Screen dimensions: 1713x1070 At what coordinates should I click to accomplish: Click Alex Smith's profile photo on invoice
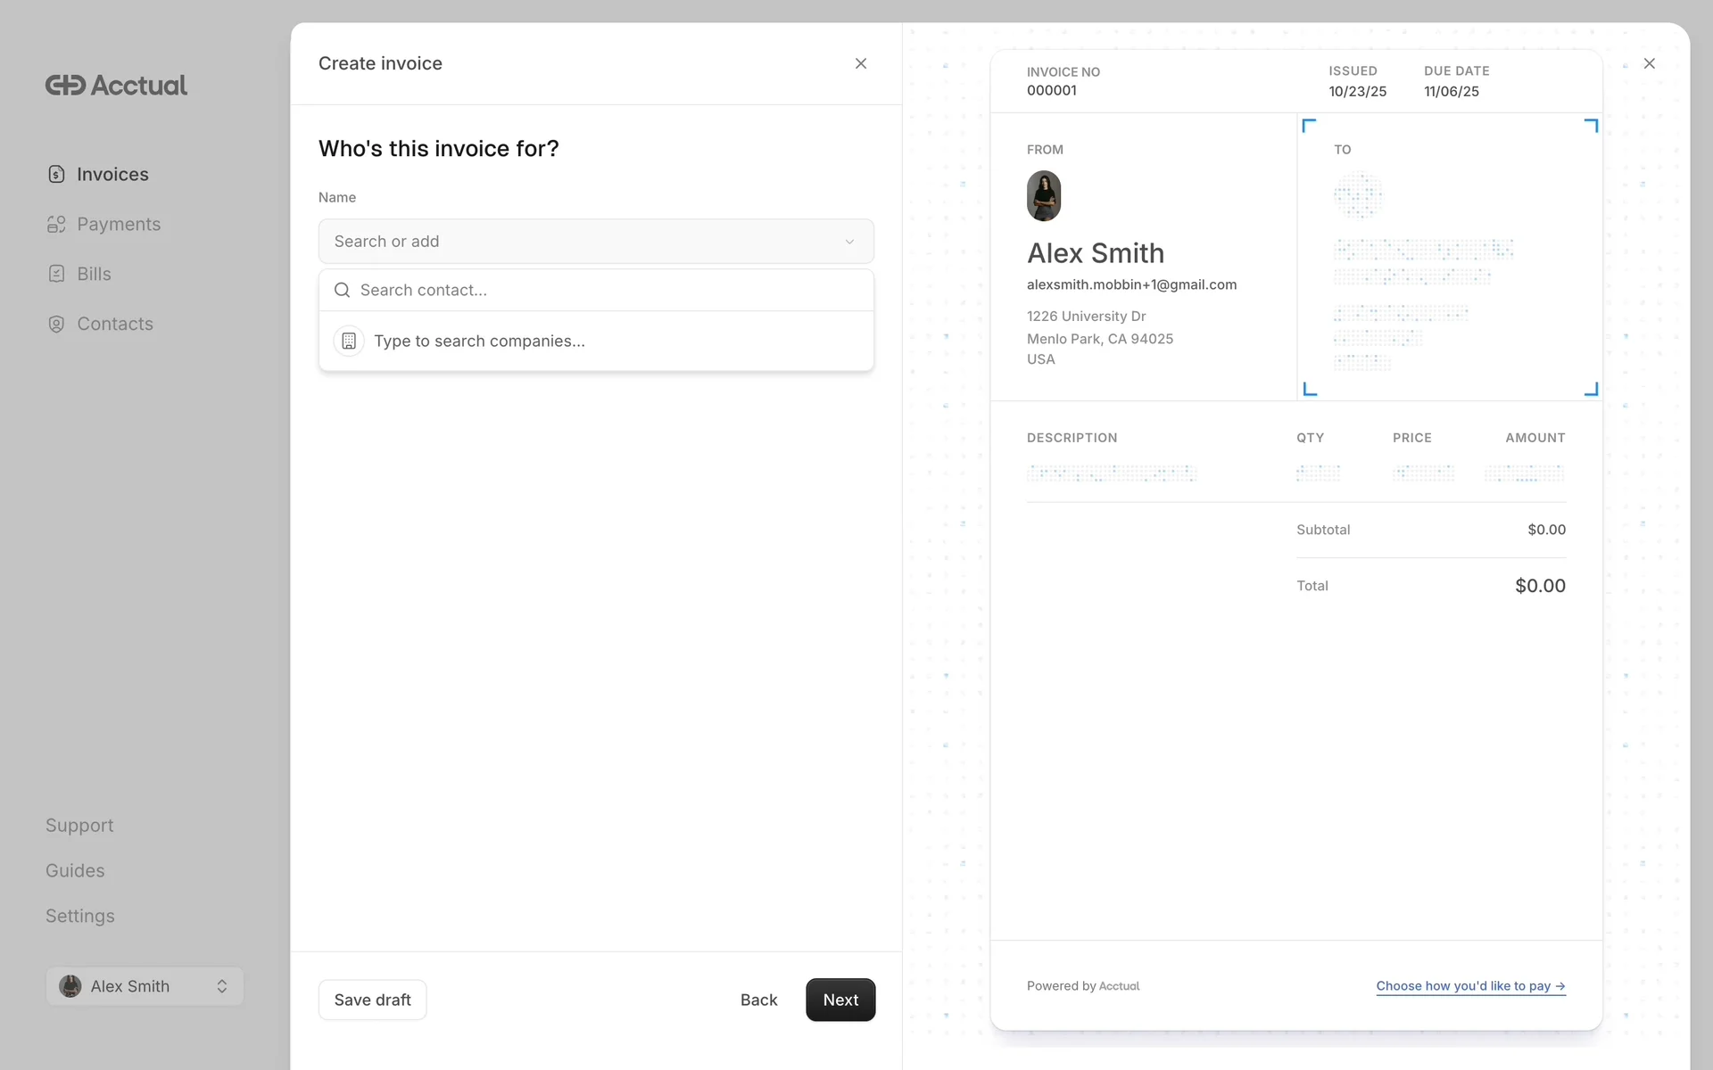pos(1043,195)
